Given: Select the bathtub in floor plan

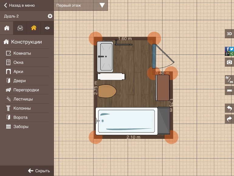Looking at the screenshot, I should (x=126, y=121).
